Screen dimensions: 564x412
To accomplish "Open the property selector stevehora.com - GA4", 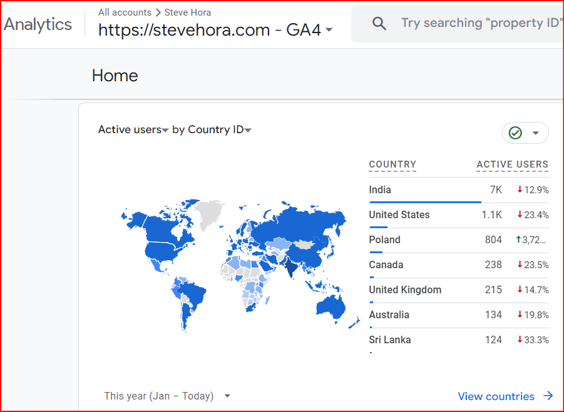I will [x=215, y=30].
